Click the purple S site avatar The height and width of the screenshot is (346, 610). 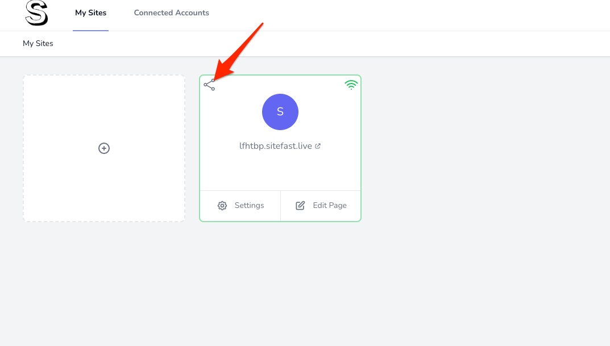[x=280, y=112]
